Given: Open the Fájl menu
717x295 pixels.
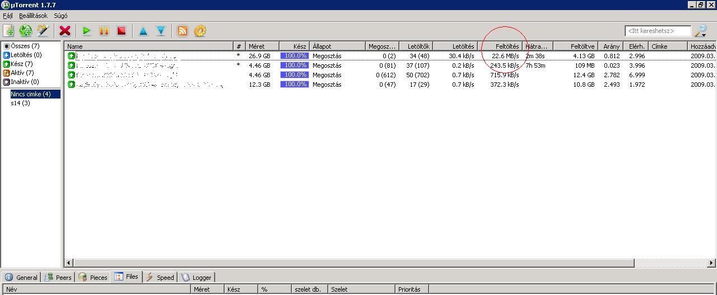Looking at the screenshot, I should [x=8, y=16].
